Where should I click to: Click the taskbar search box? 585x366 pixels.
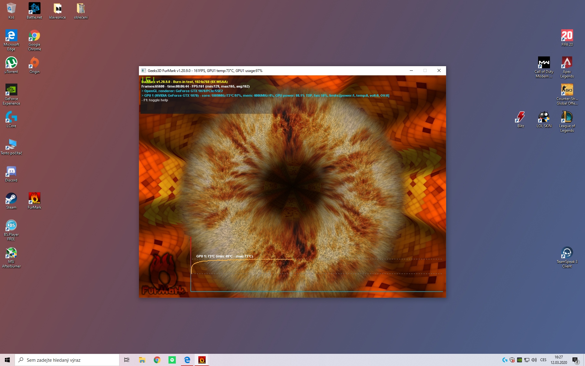point(67,360)
